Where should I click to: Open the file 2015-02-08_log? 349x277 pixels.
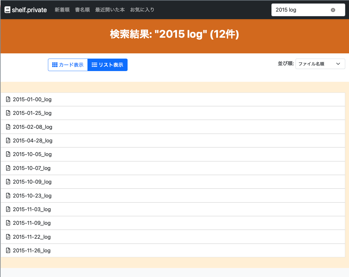173,127
